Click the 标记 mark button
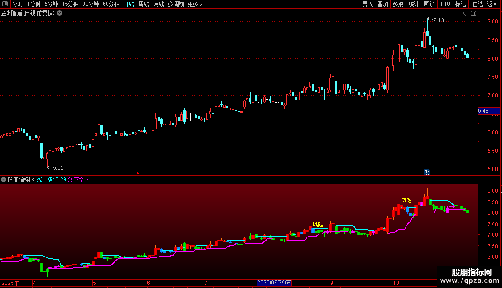 pos(460,4)
